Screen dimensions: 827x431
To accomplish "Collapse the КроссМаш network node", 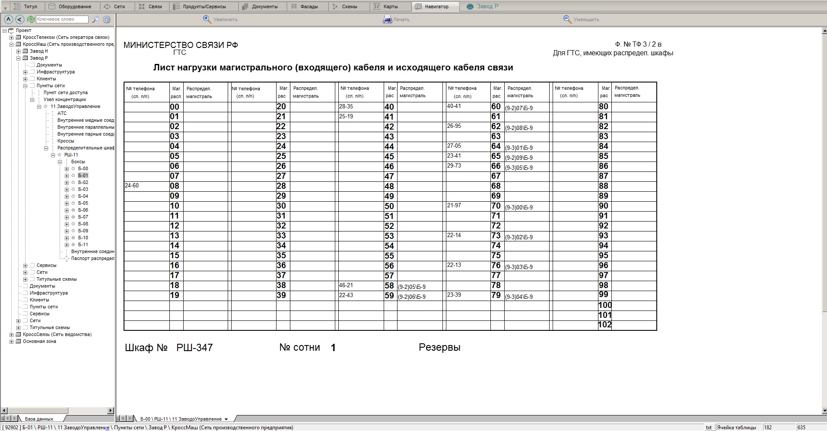I will (12, 44).
